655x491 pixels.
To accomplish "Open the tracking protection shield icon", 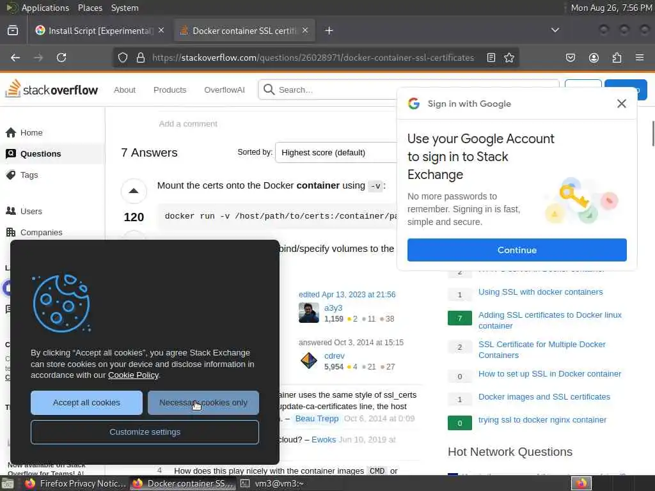I will [122, 58].
